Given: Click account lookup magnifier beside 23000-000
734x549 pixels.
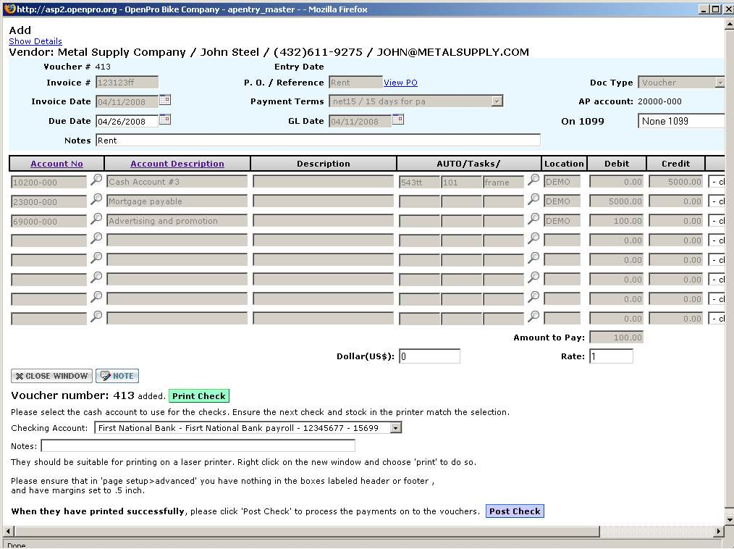Looking at the screenshot, I should tap(96, 200).
